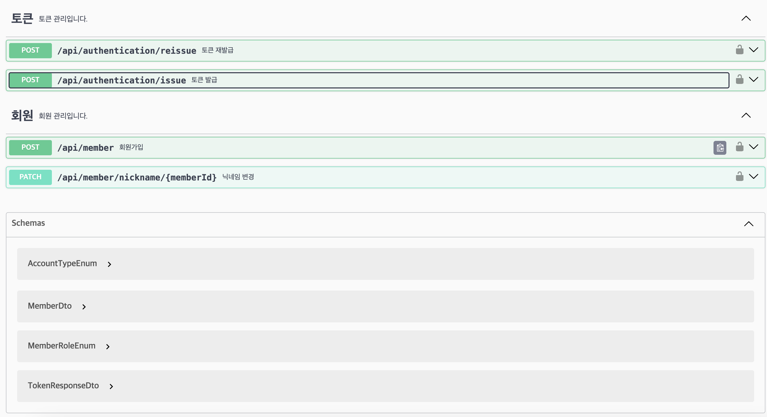
Task: Expand MemberRoleEnum schema arrow
Action: coord(108,347)
